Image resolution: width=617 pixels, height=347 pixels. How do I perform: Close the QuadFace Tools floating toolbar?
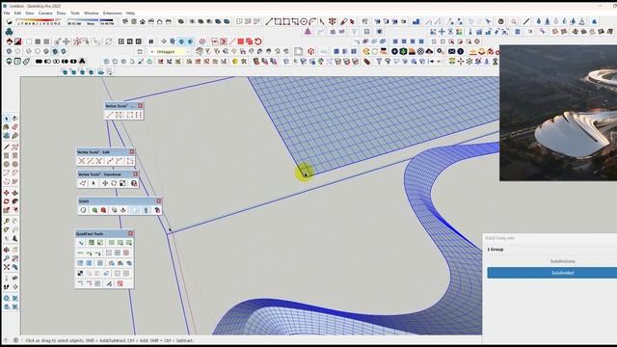click(131, 233)
